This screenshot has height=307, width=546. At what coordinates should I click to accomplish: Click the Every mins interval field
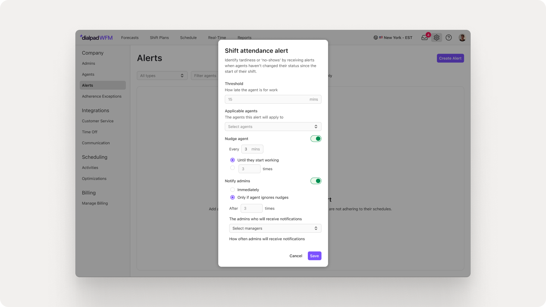point(252,149)
